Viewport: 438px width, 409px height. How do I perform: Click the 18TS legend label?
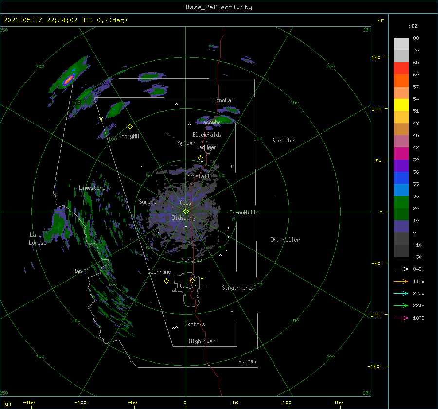click(x=419, y=318)
